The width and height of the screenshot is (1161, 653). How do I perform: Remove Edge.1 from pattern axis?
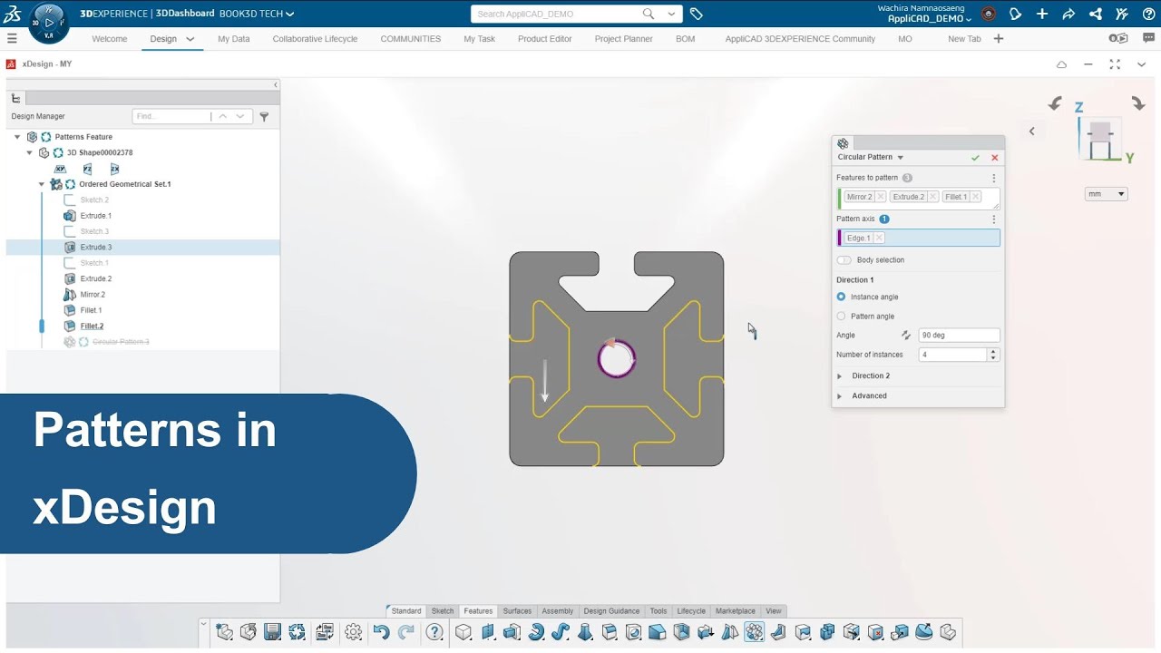click(x=879, y=239)
